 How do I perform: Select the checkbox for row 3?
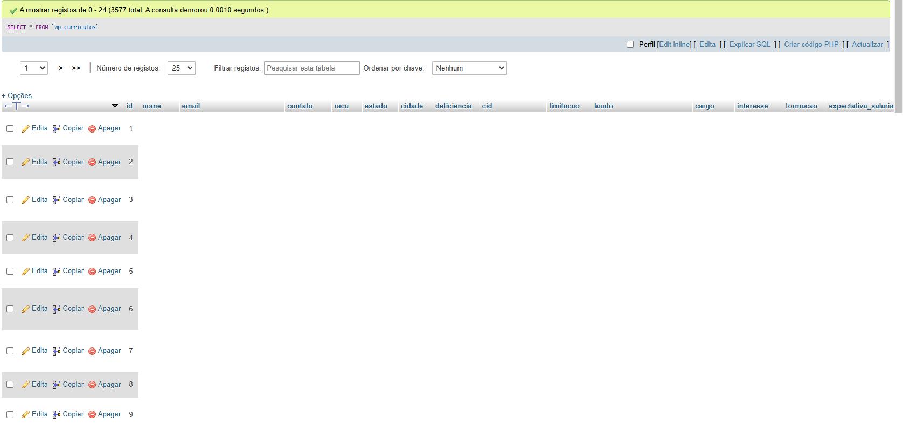pos(10,200)
